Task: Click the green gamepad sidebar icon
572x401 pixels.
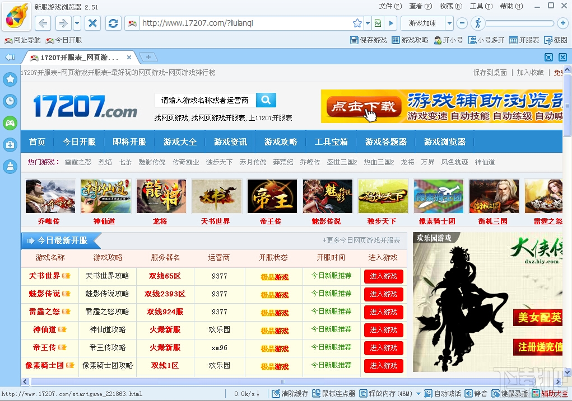Action: 10,123
